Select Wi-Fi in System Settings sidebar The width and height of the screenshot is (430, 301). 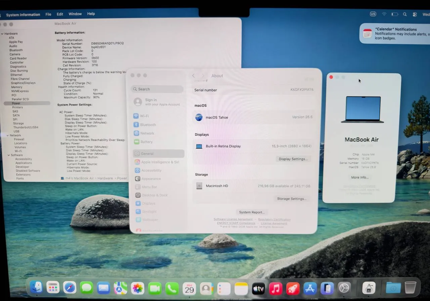pos(158,116)
